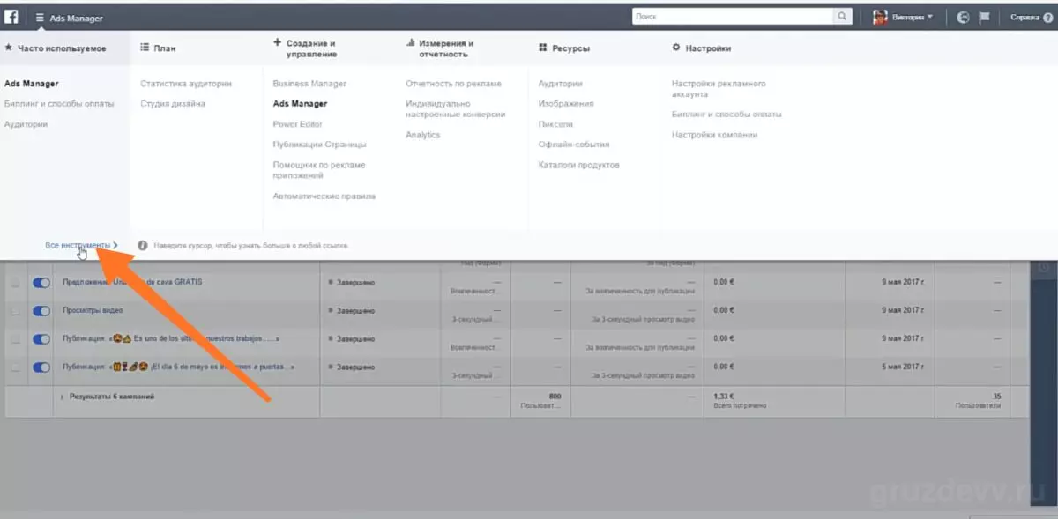Check the Es uno de los row checkbox
The height and width of the screenshot is (519, 1058).
click(14, 339)
